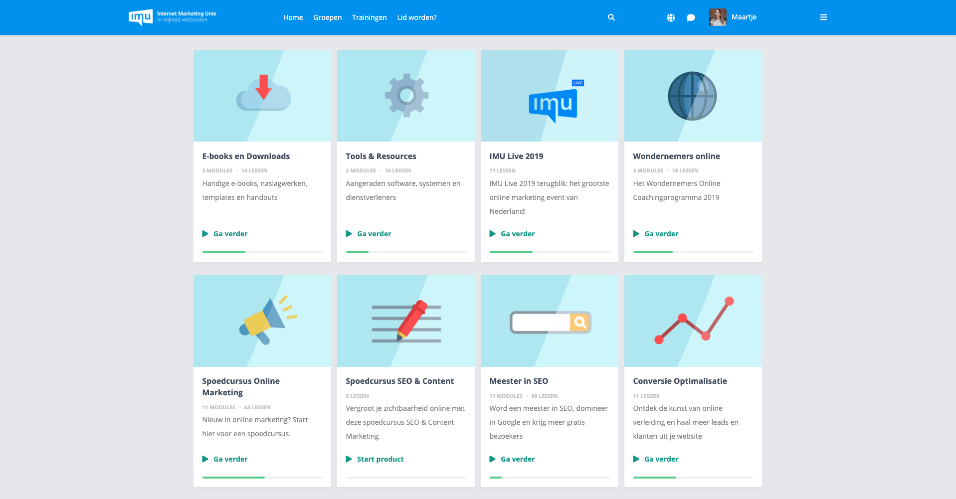The height and width of the screenshot is (499, 956).
Task: Open the IMU Live 2019 title
Action: (x=516, y=156)
